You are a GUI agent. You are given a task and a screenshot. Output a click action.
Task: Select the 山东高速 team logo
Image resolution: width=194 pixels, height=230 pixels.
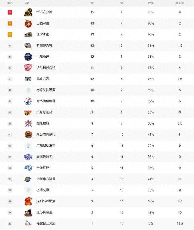[28, 57]
